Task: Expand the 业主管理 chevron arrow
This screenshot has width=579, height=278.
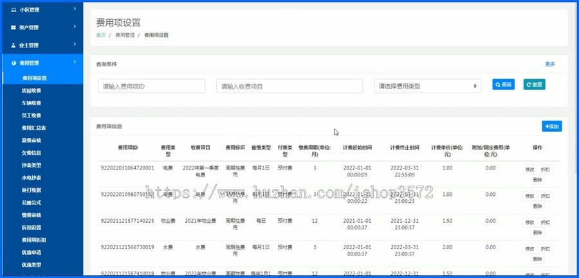Action: pyautogui.click(x=75, y=44)
